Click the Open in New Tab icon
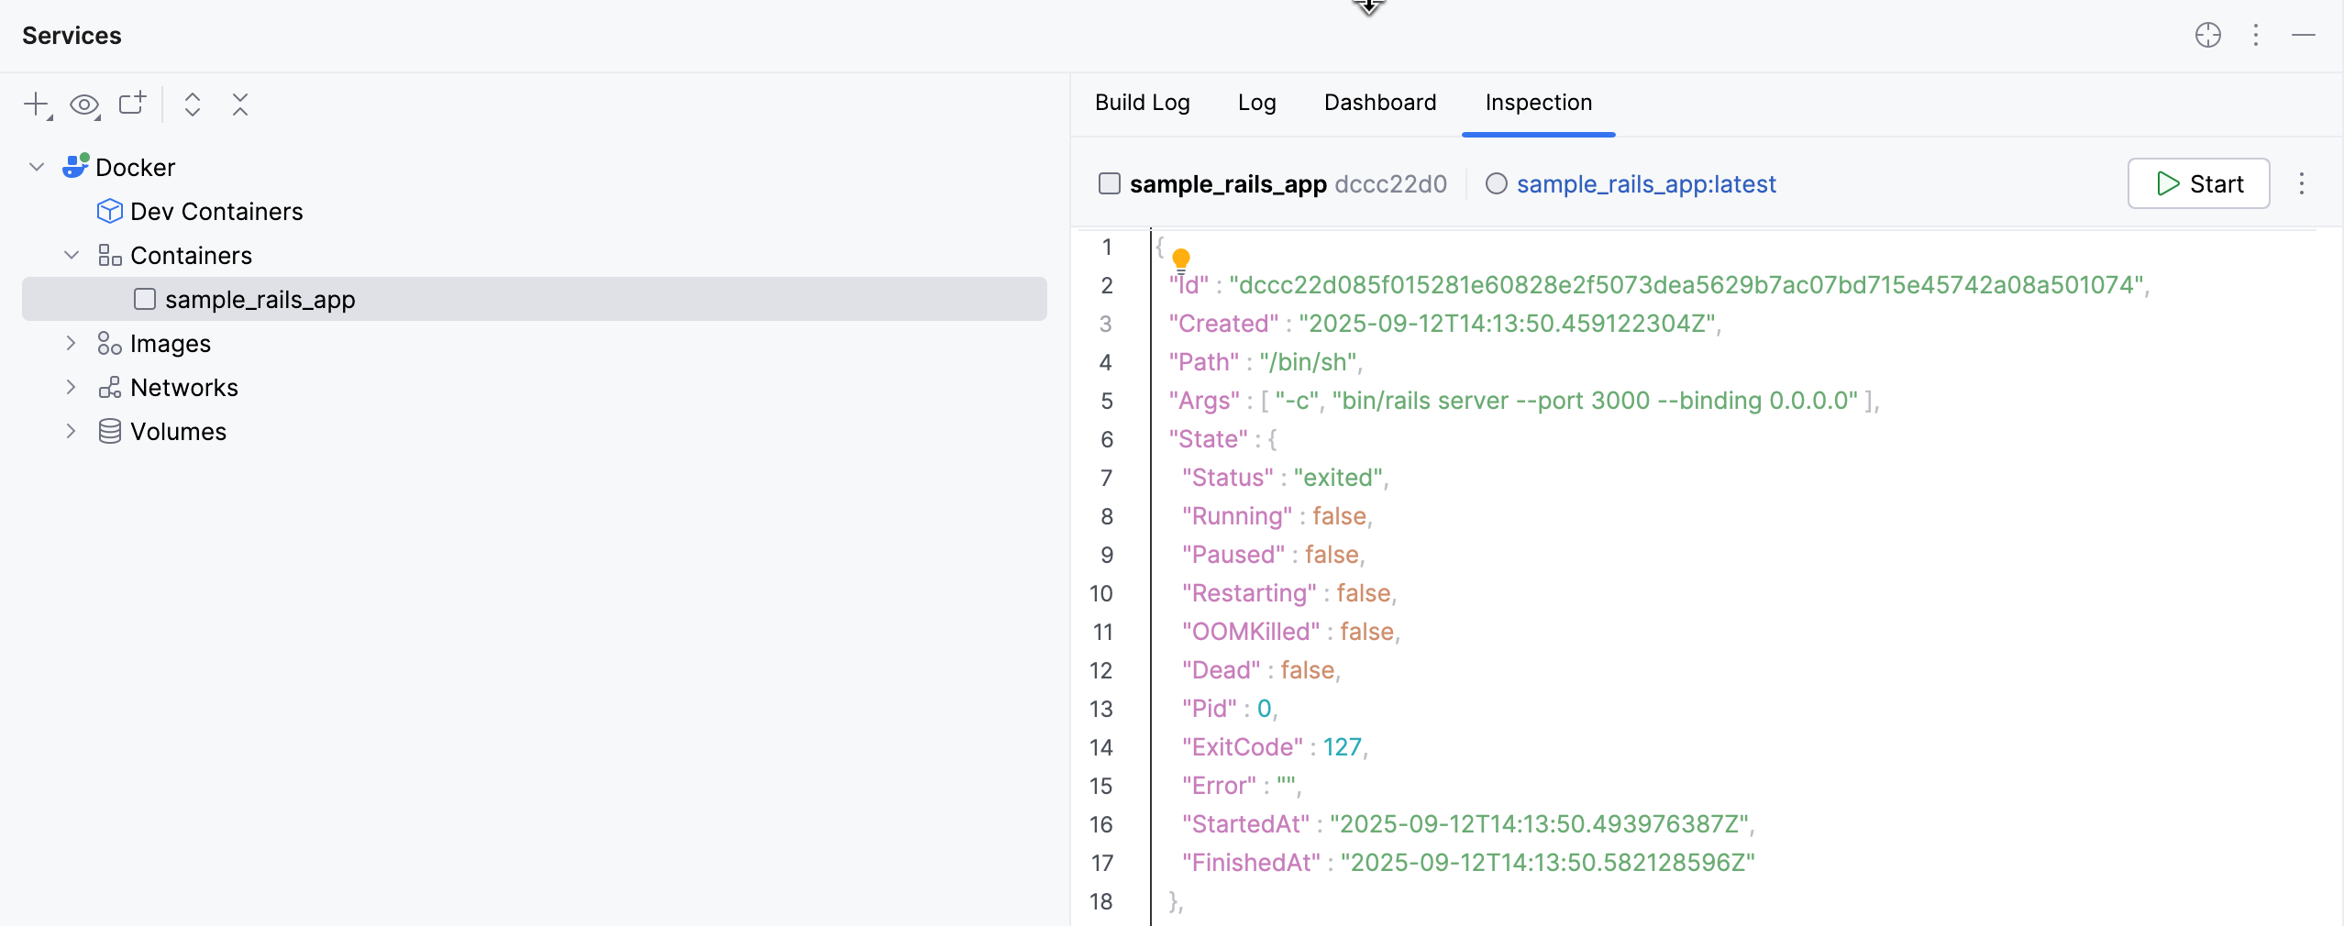The width and height of the screenshot is (2344, 926). (132, 104)
